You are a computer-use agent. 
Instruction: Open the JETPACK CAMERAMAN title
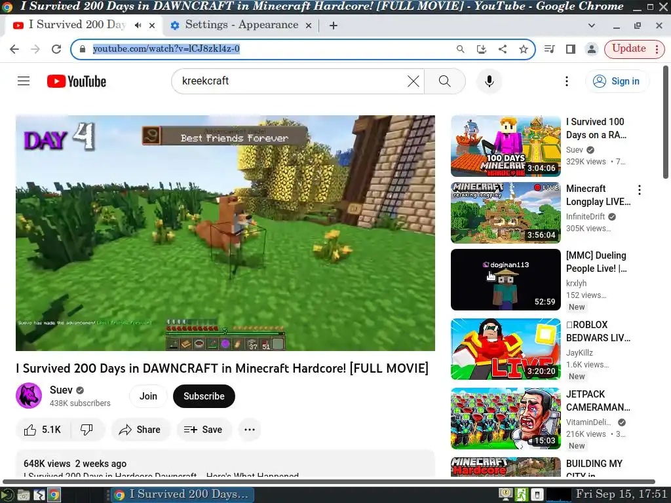[598, 401]
